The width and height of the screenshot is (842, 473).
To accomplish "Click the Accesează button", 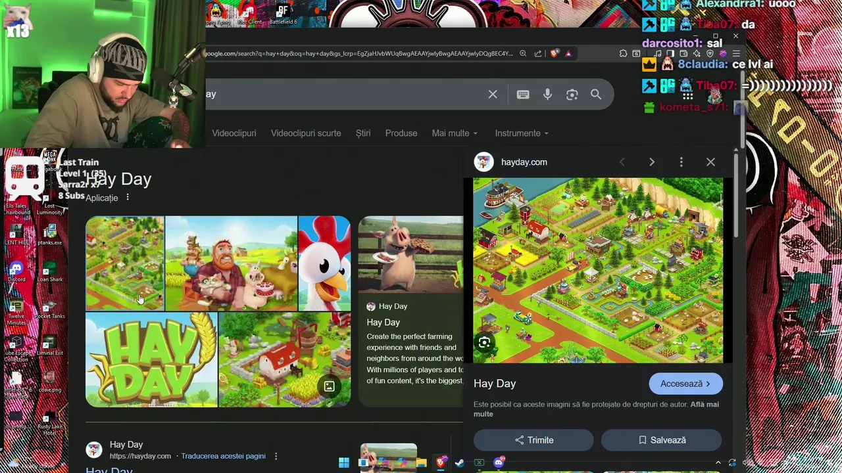I will pos(685,384).
